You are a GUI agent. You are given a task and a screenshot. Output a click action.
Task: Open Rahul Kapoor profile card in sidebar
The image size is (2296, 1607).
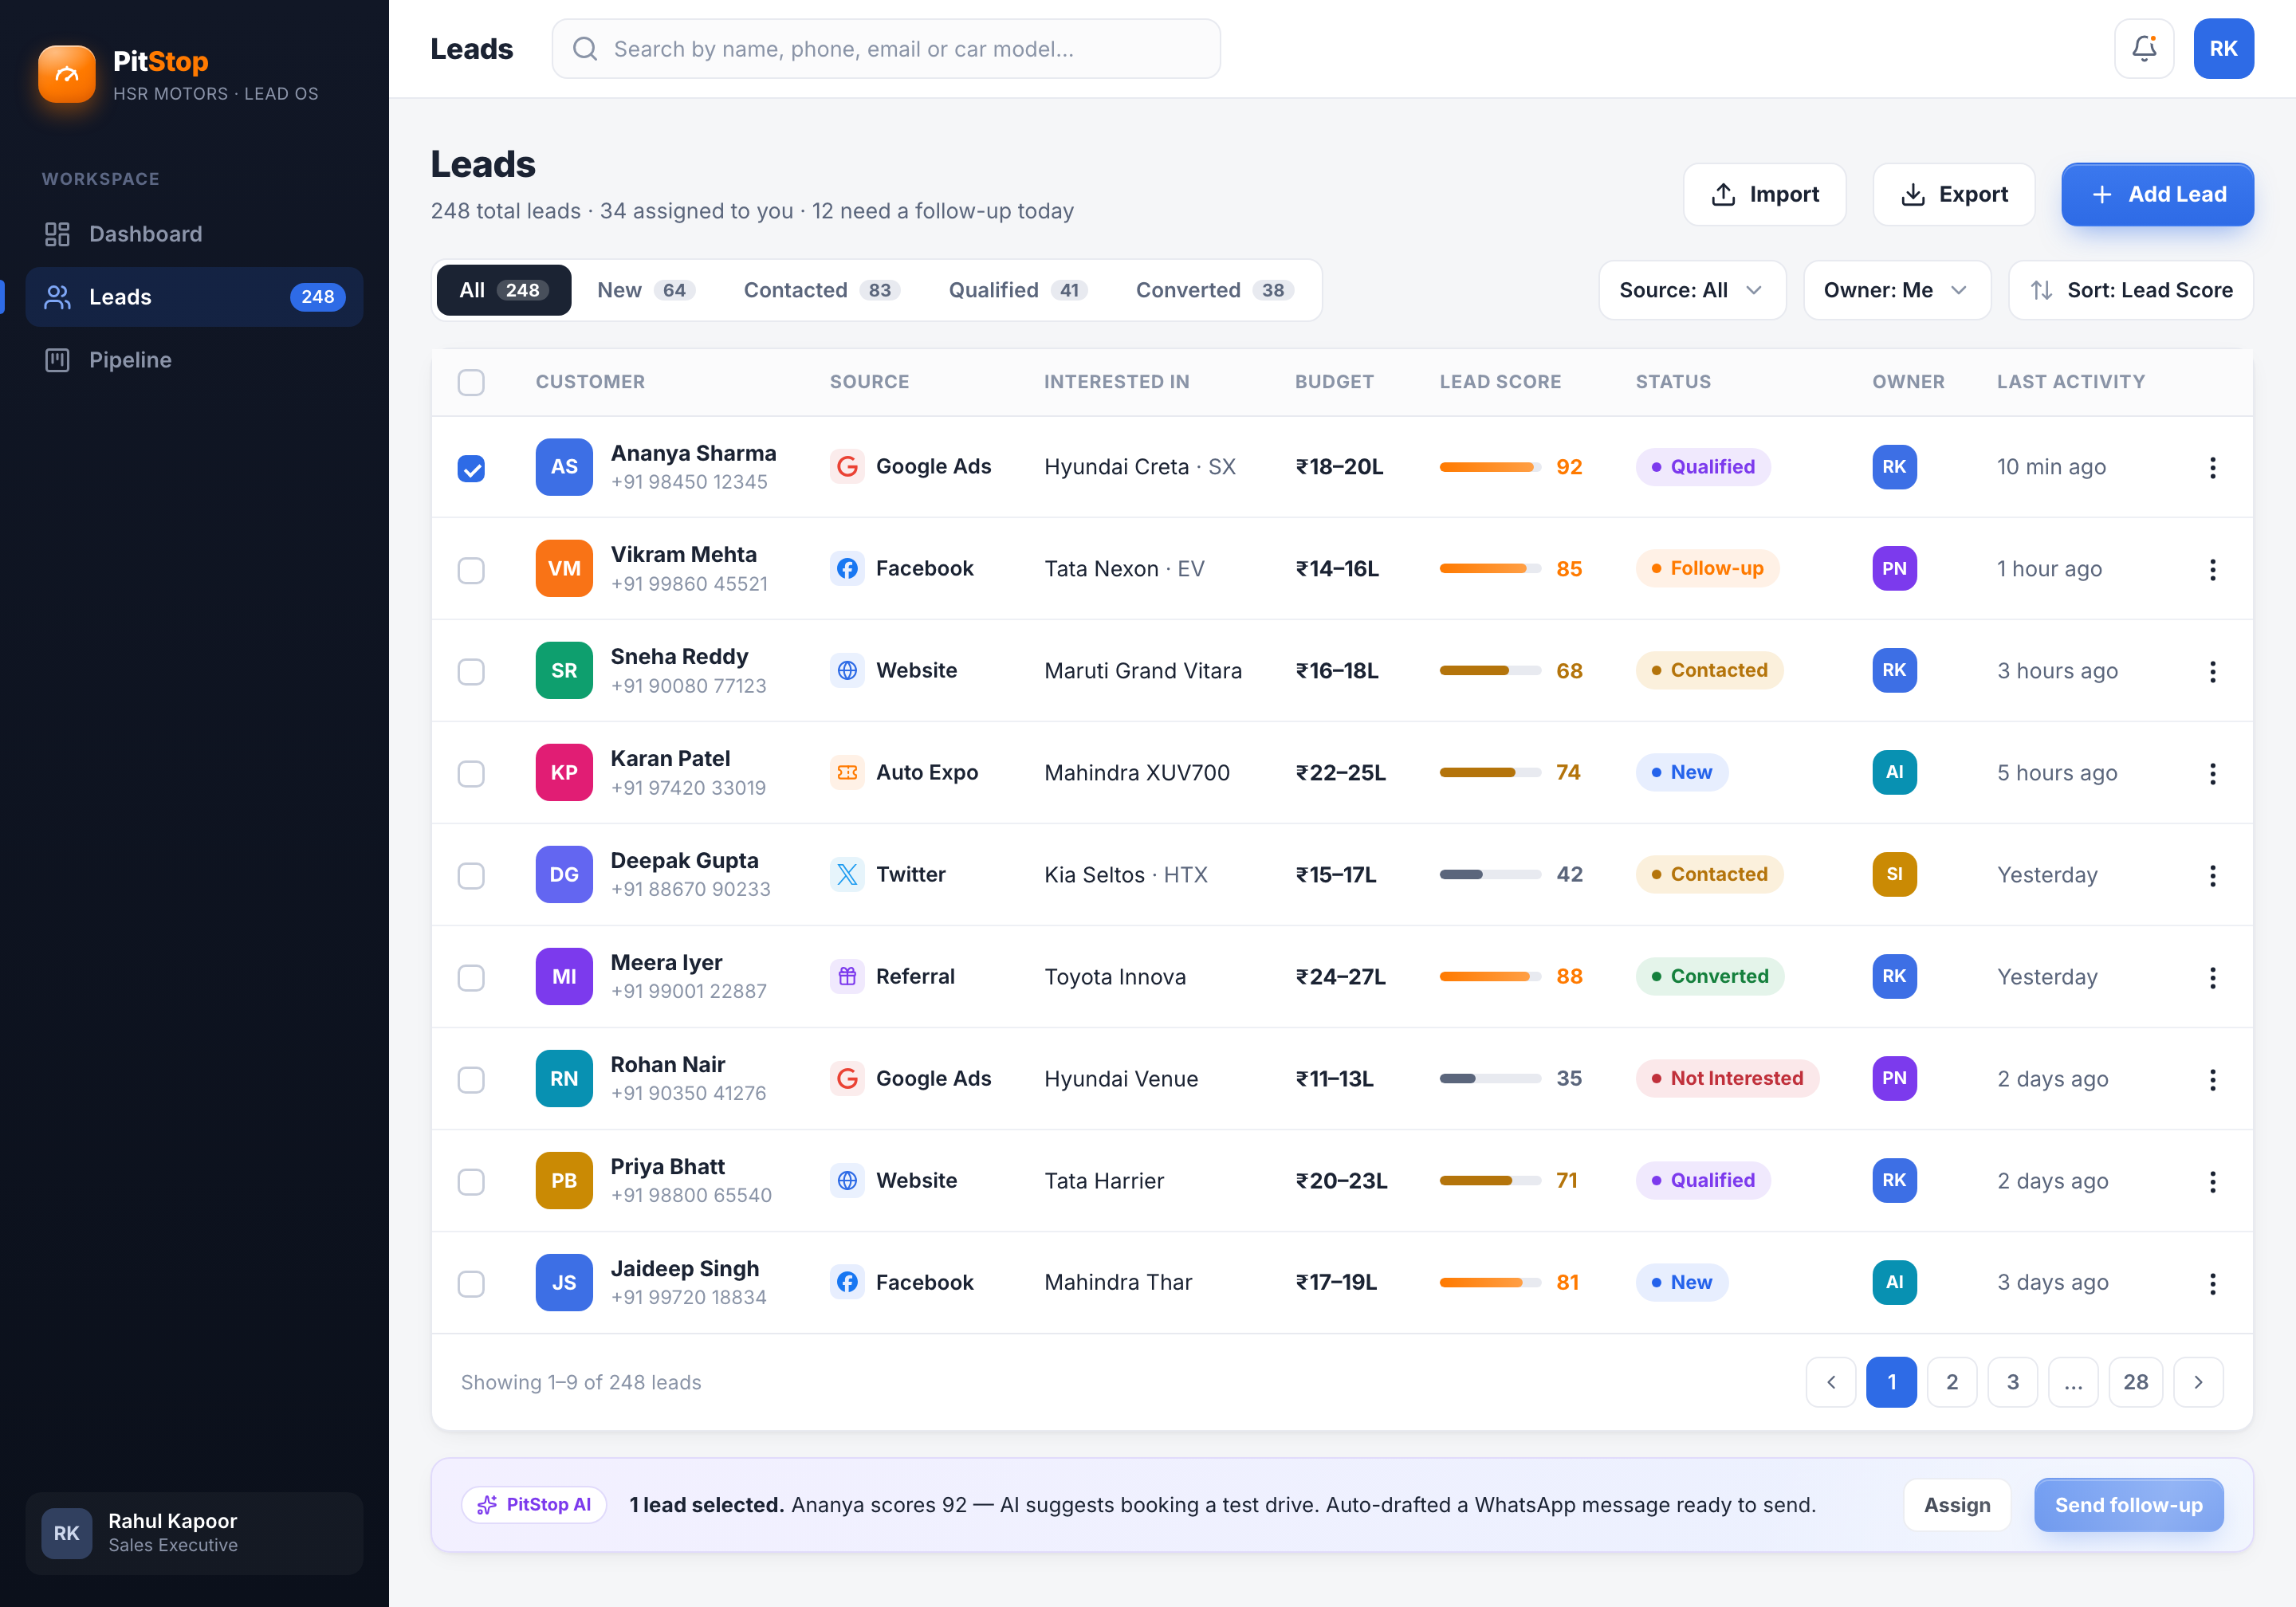click(194, 1533)
